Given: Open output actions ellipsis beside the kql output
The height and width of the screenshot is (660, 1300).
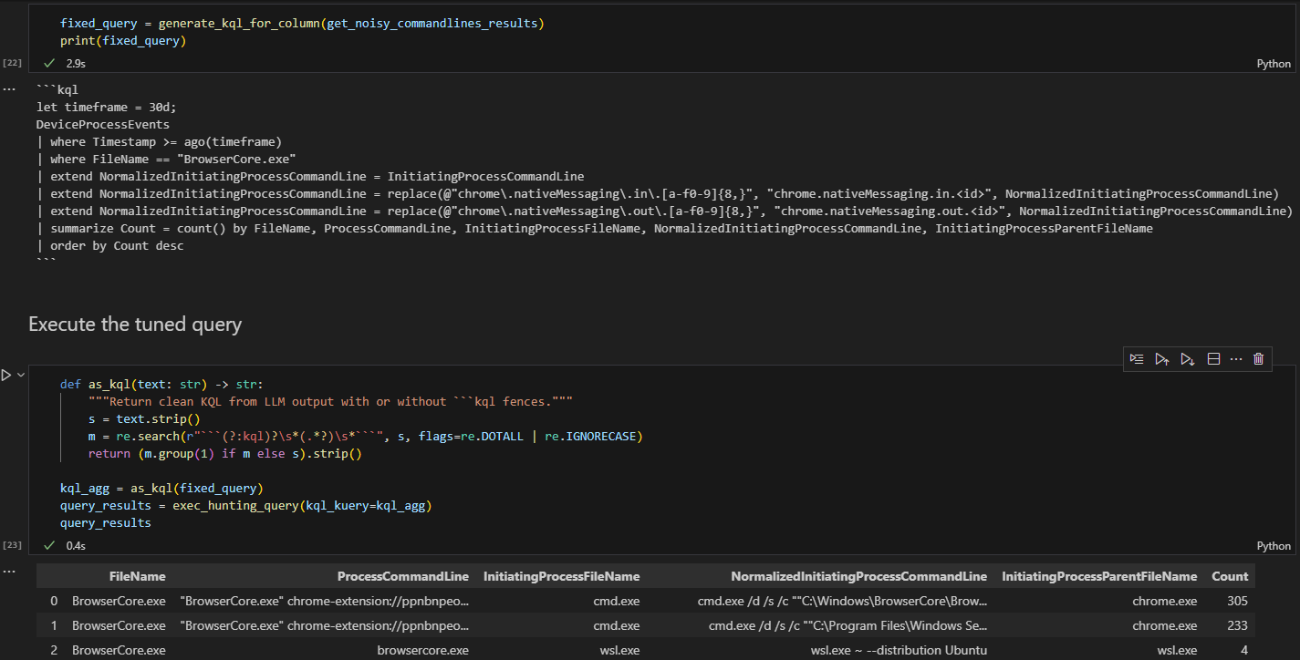Looking at the screenshot, I should point(8,89).
